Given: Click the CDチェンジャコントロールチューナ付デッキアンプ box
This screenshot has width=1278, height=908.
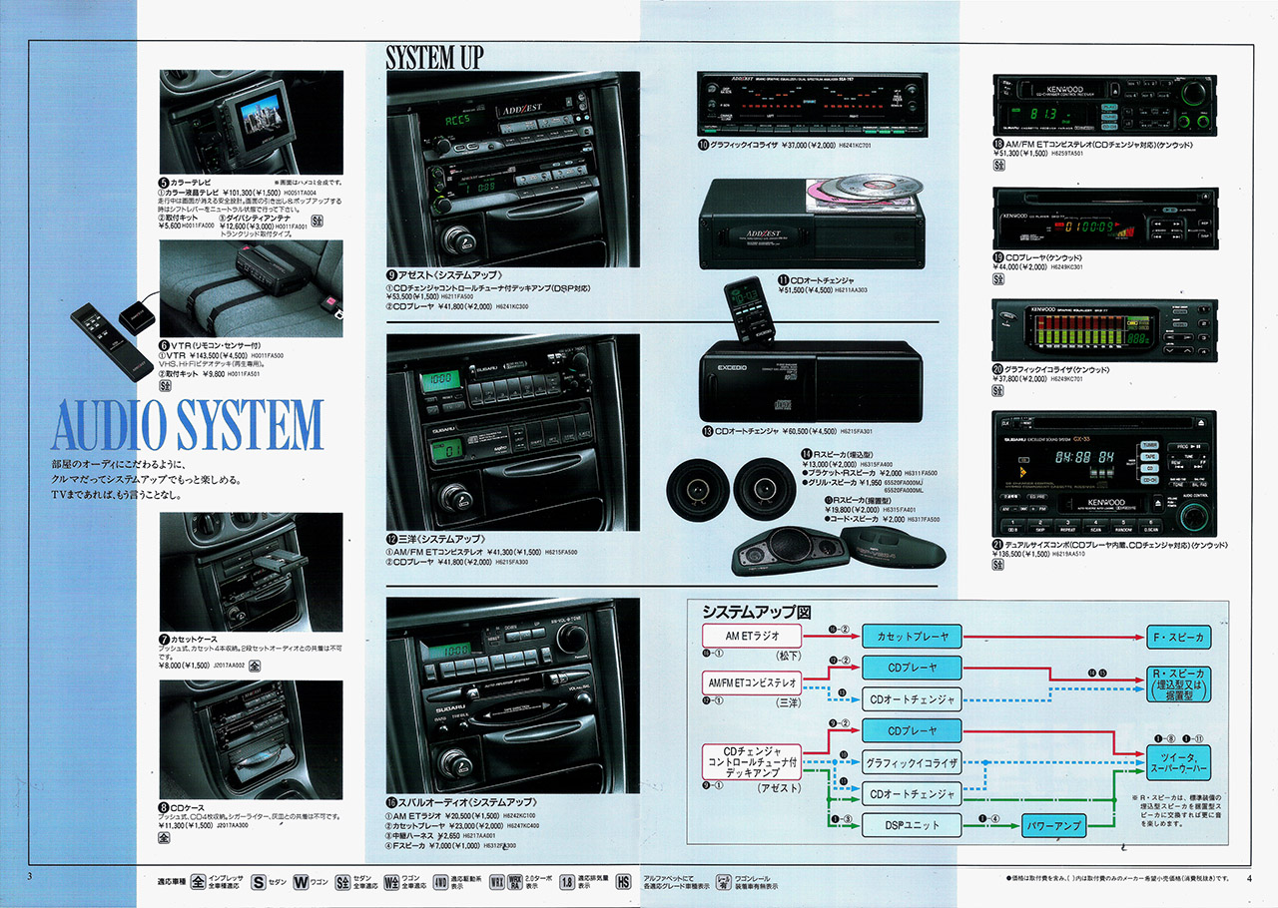Looking at the screenshot, I should pos(750,763).
